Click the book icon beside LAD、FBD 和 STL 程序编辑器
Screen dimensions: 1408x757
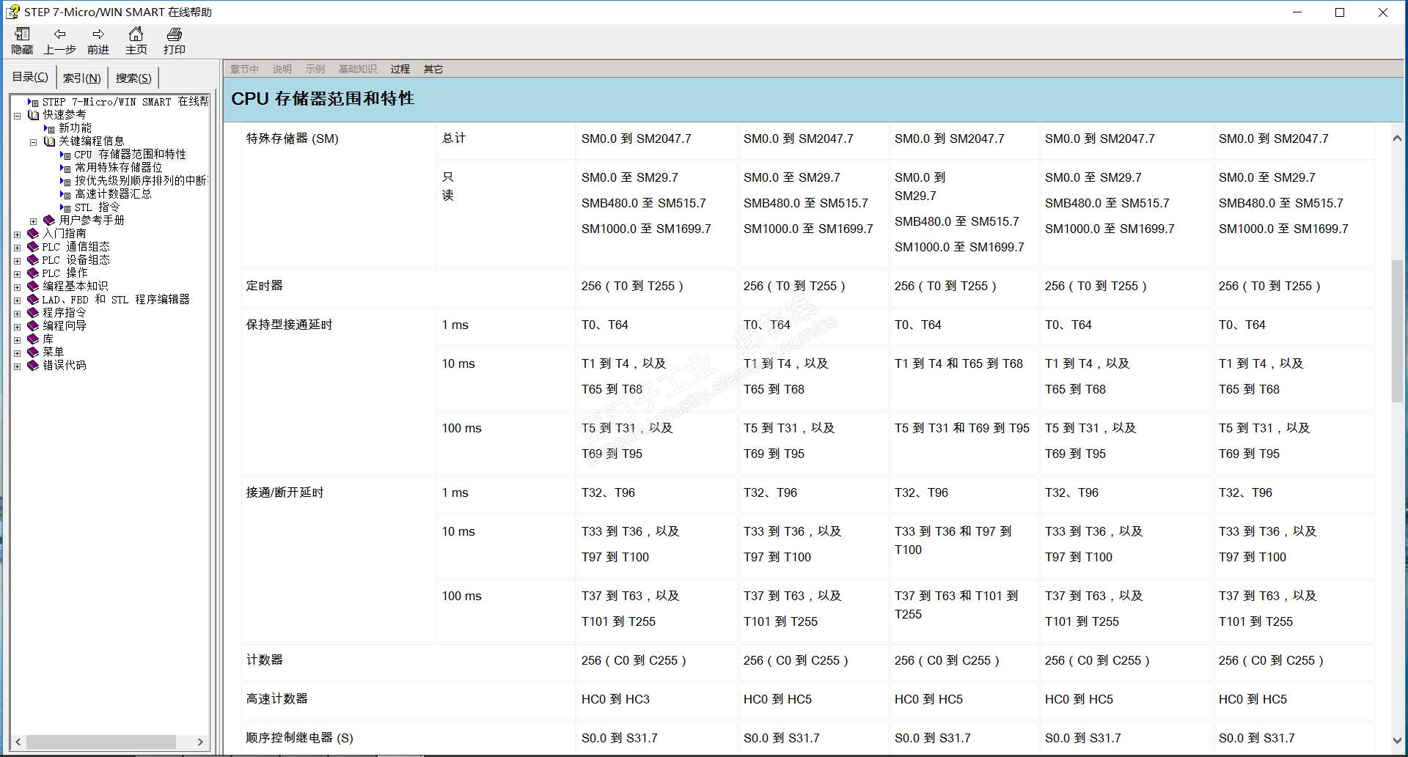pos(33,299)
